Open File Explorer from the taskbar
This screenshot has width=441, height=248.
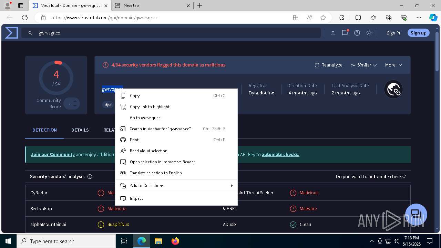point(158,241)
